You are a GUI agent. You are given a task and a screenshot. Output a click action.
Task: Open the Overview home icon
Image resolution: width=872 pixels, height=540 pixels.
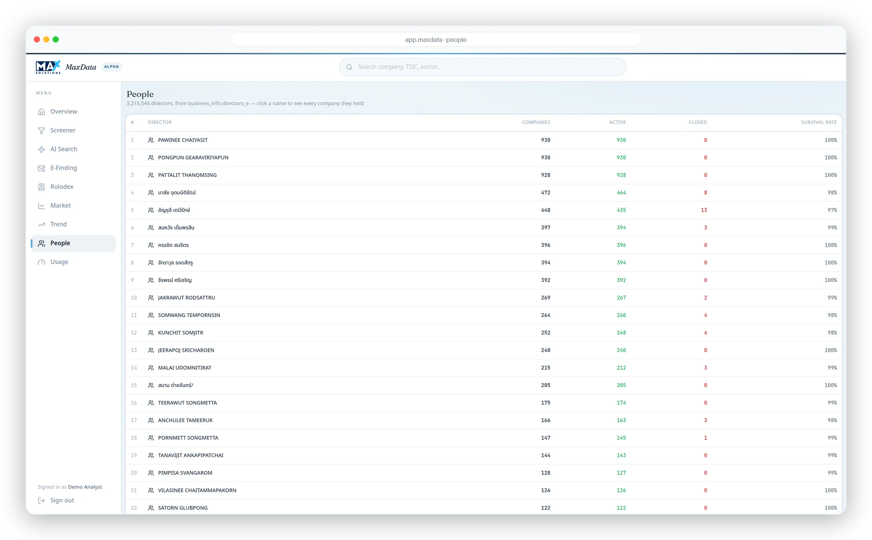[x=41, y=111]
